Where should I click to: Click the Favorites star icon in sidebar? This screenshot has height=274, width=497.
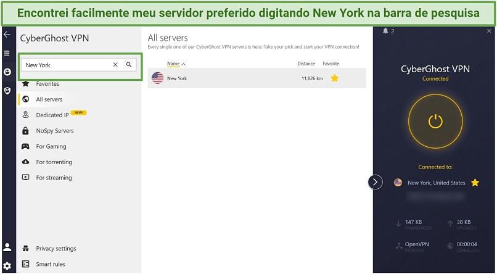pos(26,83)
